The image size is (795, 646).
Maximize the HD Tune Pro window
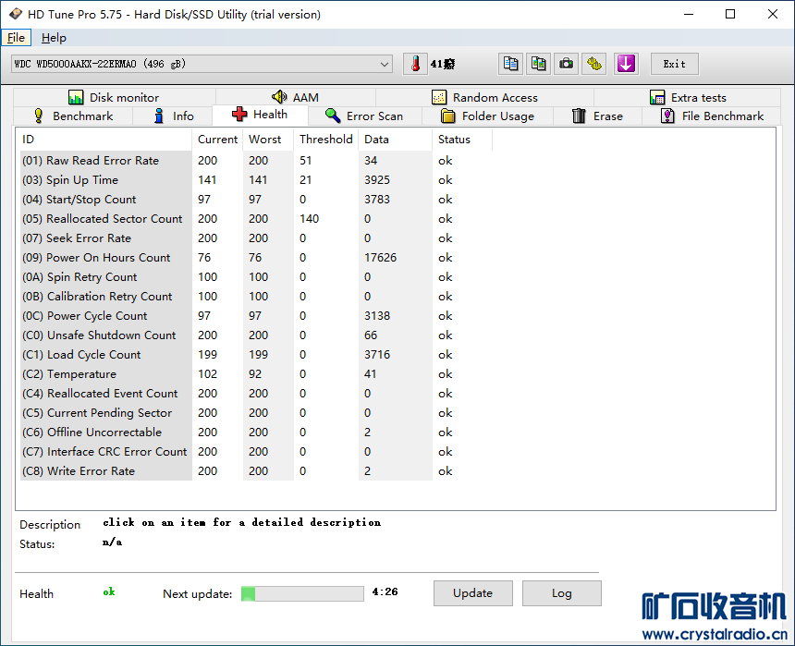pos(730,14)
